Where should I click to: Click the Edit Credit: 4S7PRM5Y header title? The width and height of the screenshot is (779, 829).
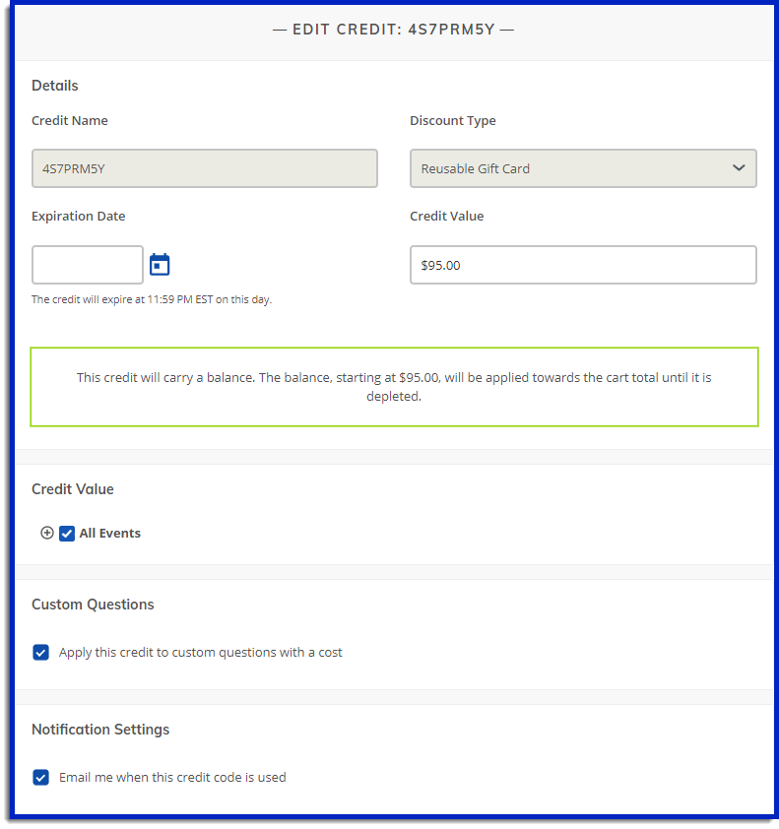pyautogui.click(x=394, y=30)
